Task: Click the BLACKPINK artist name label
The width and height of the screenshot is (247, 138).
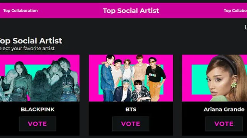Action: pos(38,109)
